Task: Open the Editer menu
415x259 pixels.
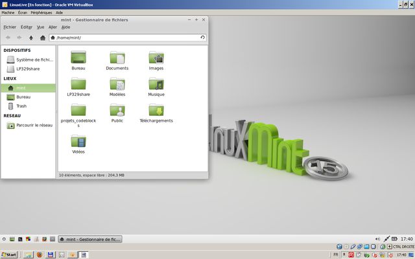Action: [27, 27]
